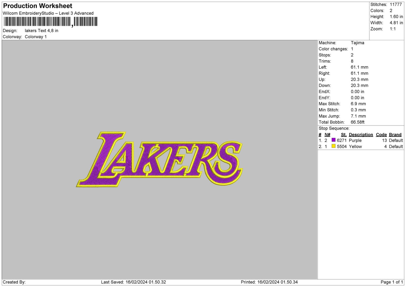
Task: Click the yellow thread swatch for code 5504
Action: pyautogui.click(x=334, y=146)
